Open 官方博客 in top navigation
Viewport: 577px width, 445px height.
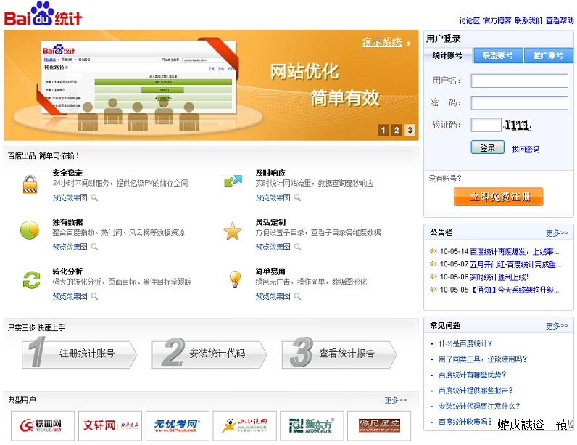(497, 20)
